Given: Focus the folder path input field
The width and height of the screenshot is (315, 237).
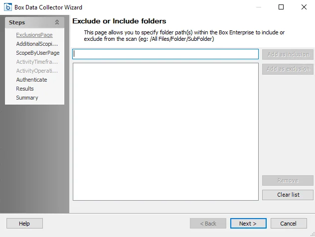Looking at the screenshot, I should pos(165,54).
